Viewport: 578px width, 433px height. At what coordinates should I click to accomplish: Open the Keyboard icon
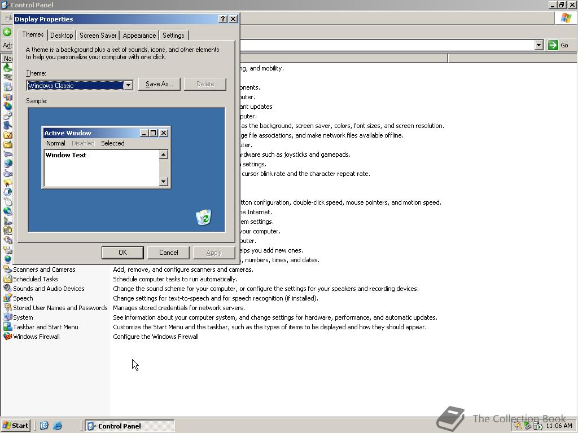[7, 174]
